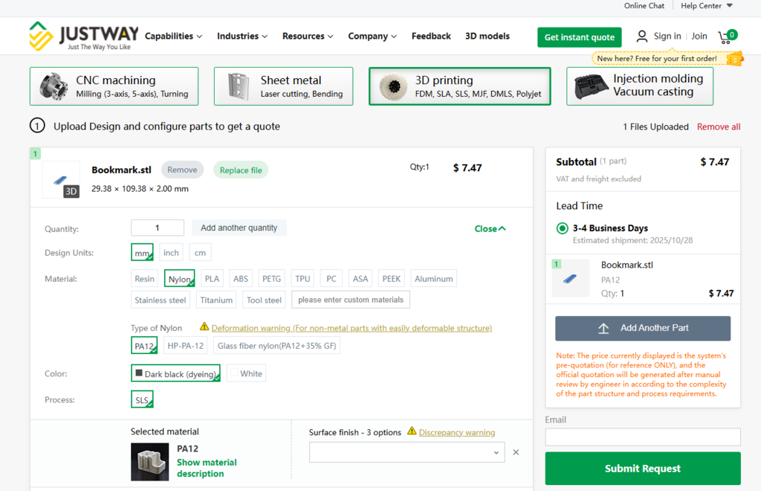Open the shopping cart icon
761x491 pixels.
point(727,37)
